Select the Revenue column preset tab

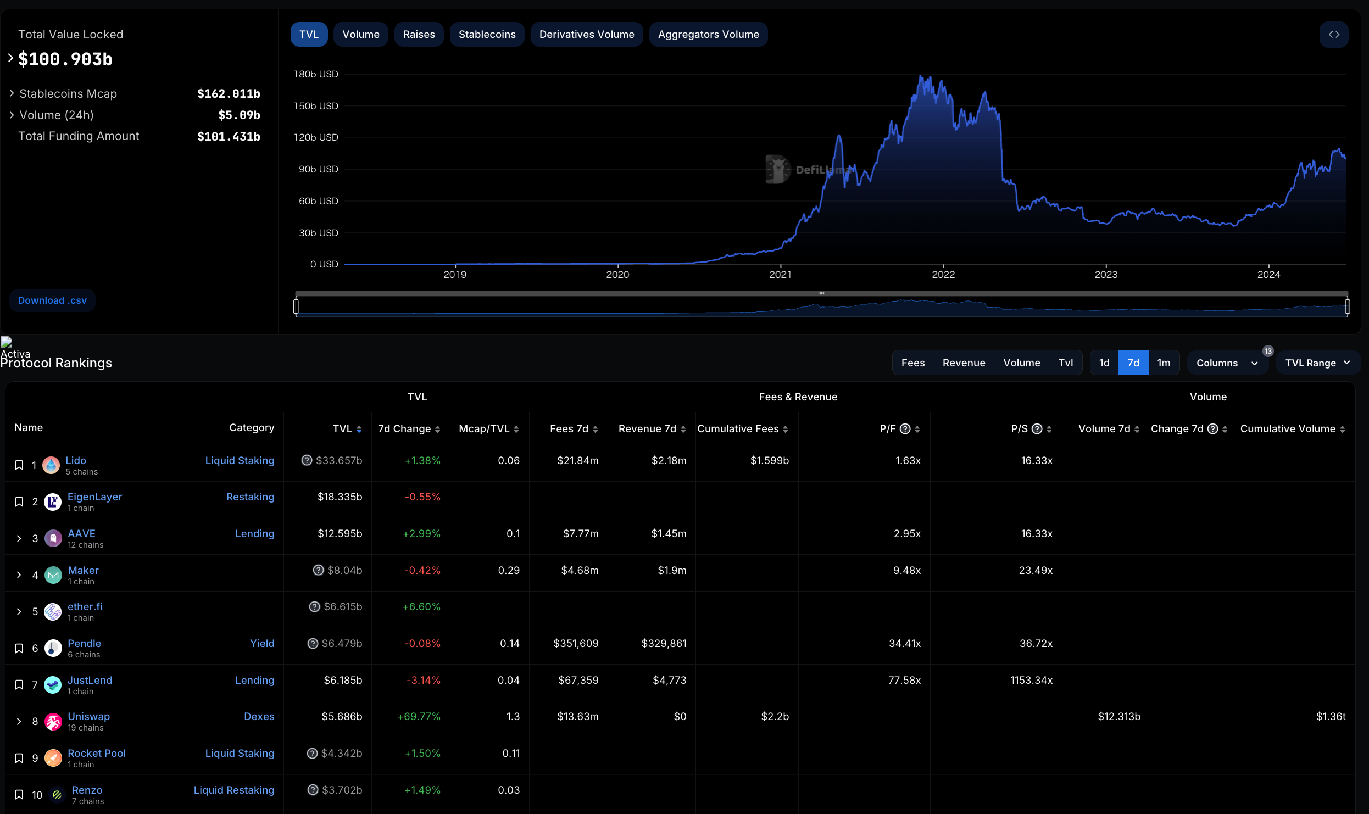pyautogui.click(x=964, y=363)
